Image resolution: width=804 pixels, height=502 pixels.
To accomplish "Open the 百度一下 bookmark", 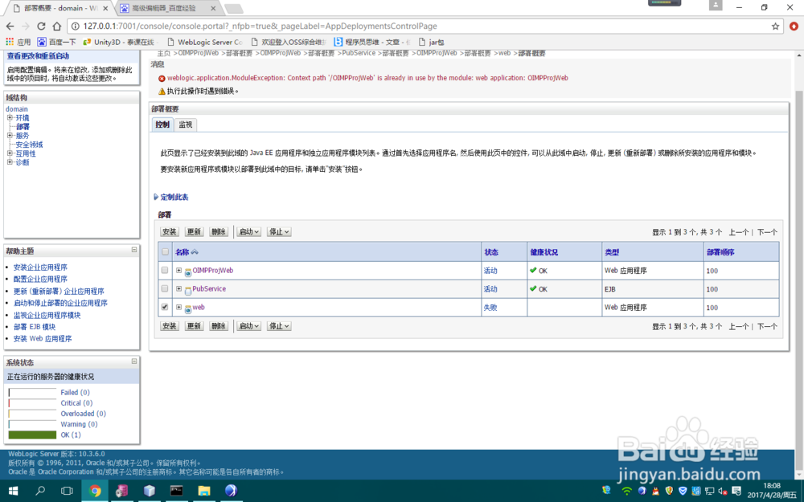I will click(x=56, y=42).
